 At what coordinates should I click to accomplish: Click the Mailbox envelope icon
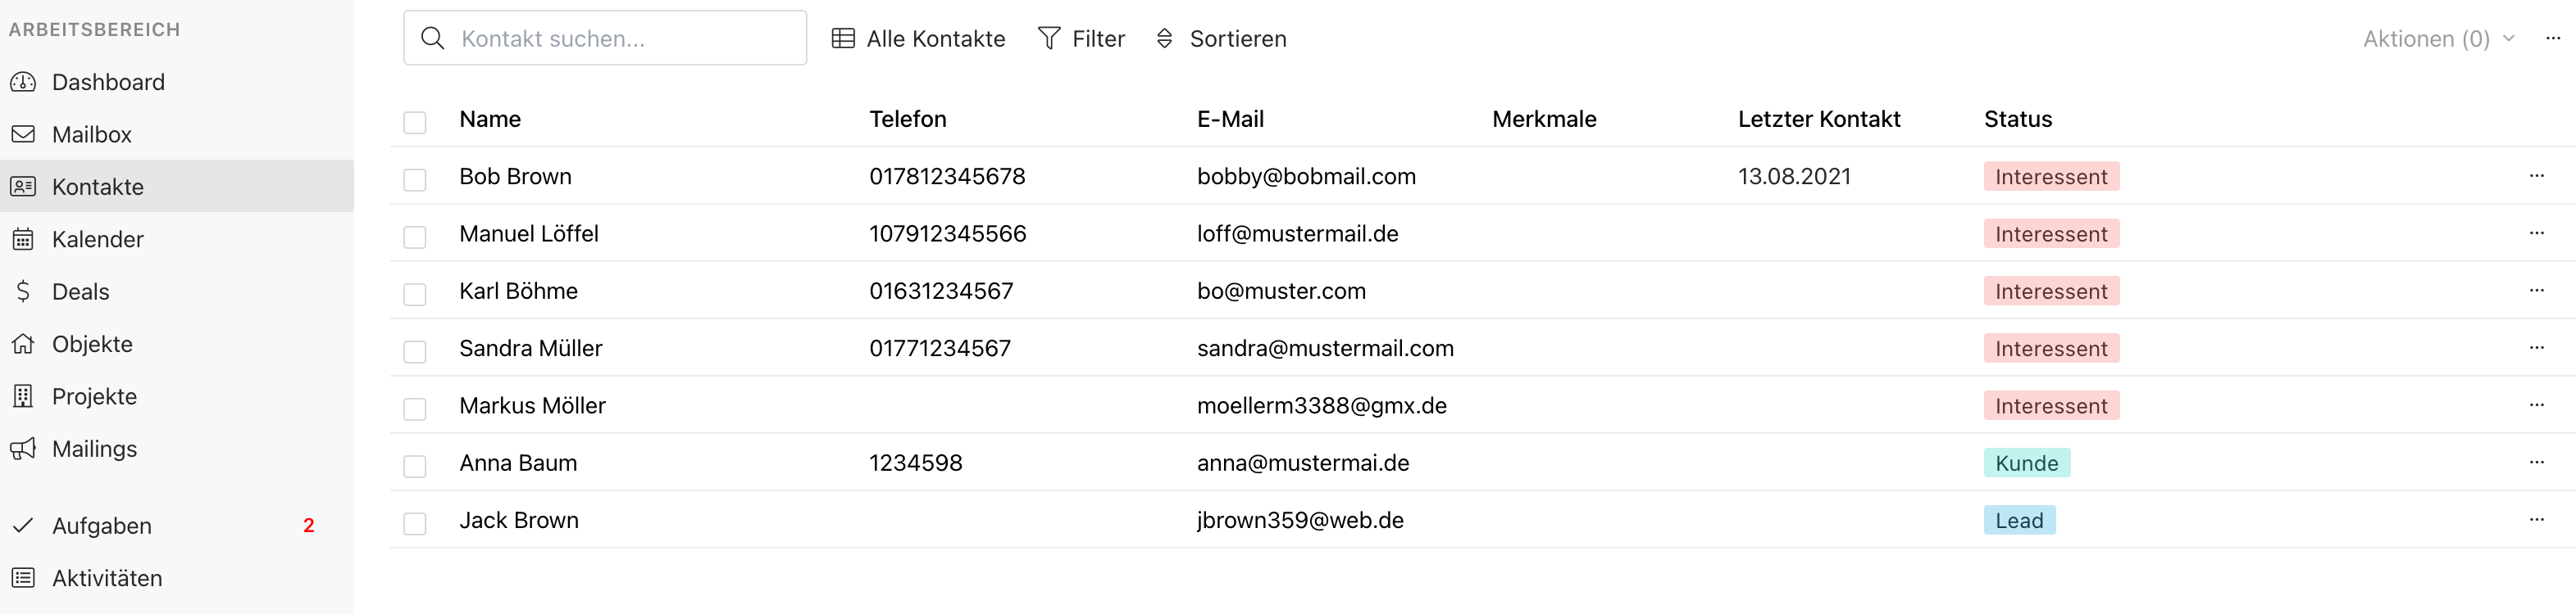[x=23, y=133]
